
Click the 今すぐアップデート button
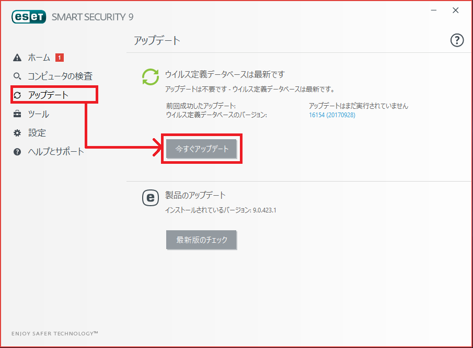(202, 149)
